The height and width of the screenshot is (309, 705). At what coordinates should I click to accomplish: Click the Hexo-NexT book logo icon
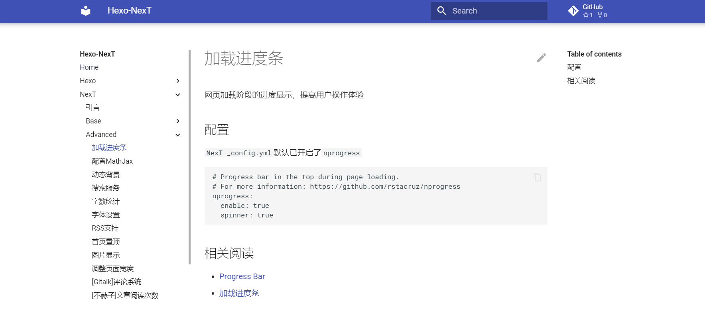(86, 11)
